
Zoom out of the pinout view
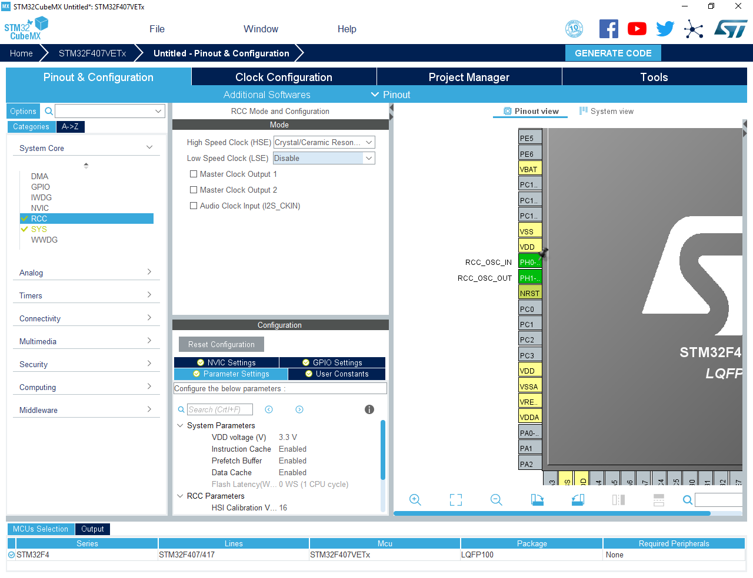point(497,500)
